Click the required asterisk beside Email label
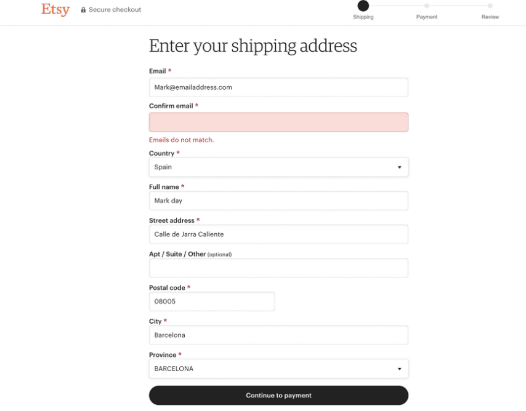The width and height of the screenshot is (526, 411). [x=169, y=71]
